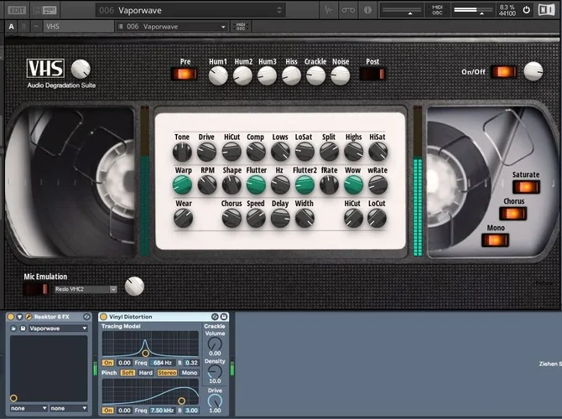Image resolution: width=562 pixels, height=419 pixels.
Task: Click the Hum2 knob
Action: pyautogui.click(x=242, y=75)
